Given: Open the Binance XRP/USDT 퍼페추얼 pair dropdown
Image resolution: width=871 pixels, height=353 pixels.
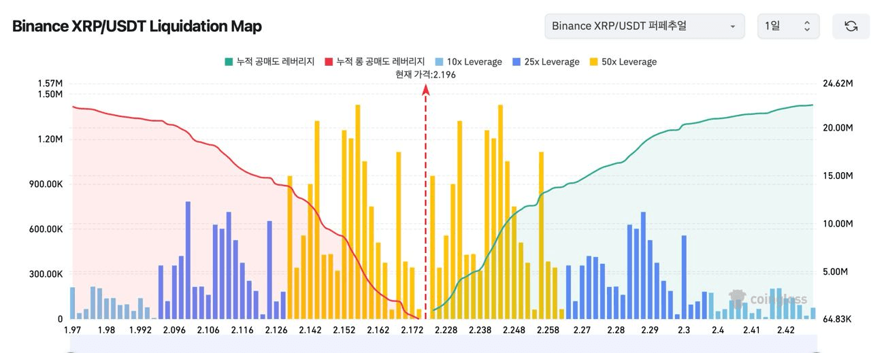Looking at the screenshot, I should coord(644,26).
